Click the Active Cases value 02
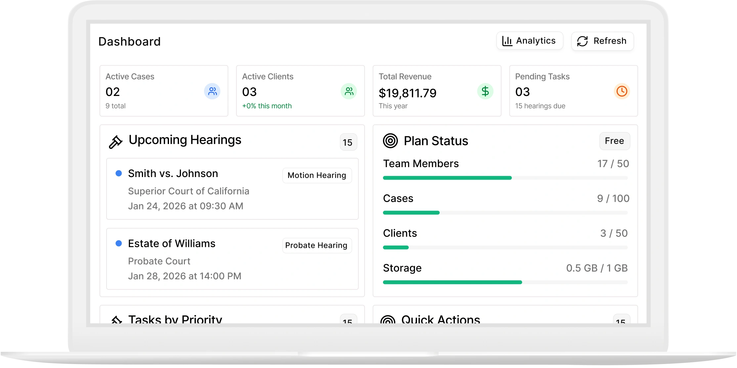This screenshot has width=737, height=368. click(113, 92)
